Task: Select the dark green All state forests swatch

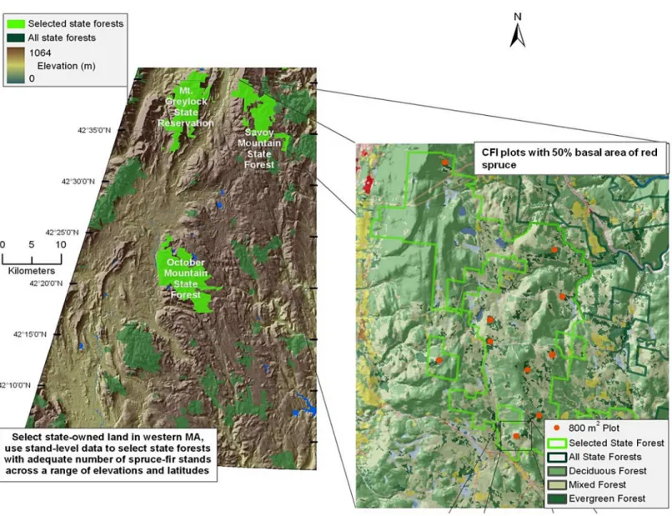Action: (16, 38)
